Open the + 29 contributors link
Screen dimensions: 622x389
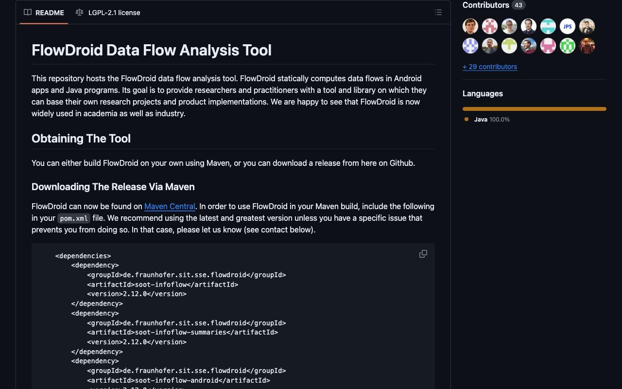coord(490,67)
